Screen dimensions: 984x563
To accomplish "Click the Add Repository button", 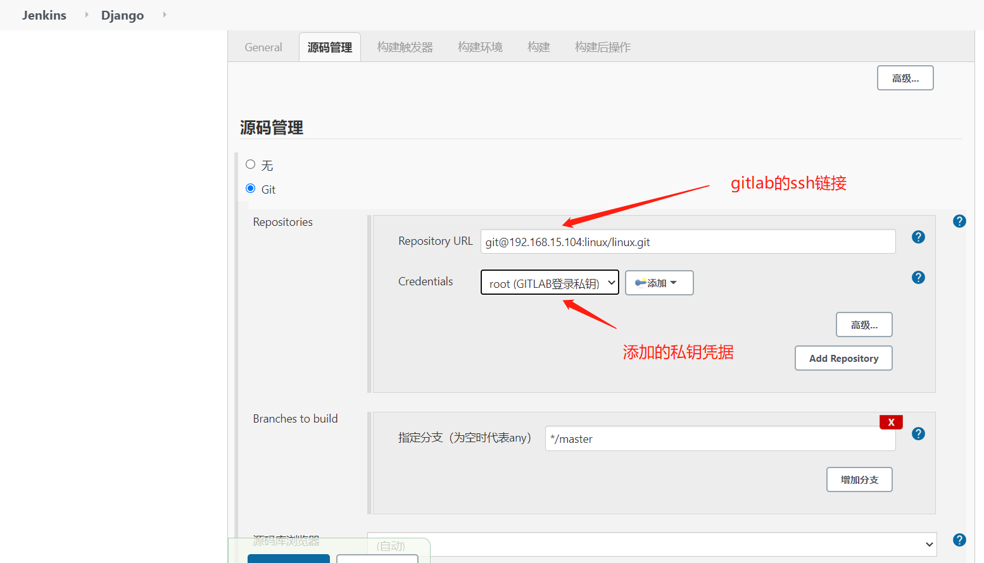I will click(x=843, y=358).
